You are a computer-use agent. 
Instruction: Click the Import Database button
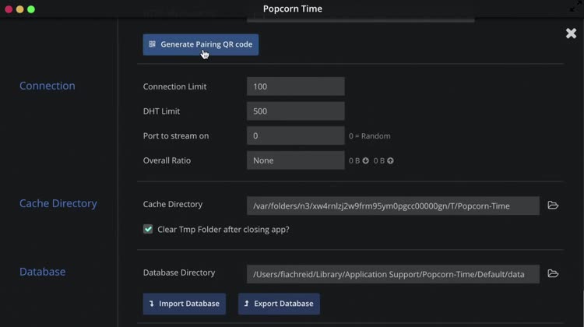tap(185, 304)
